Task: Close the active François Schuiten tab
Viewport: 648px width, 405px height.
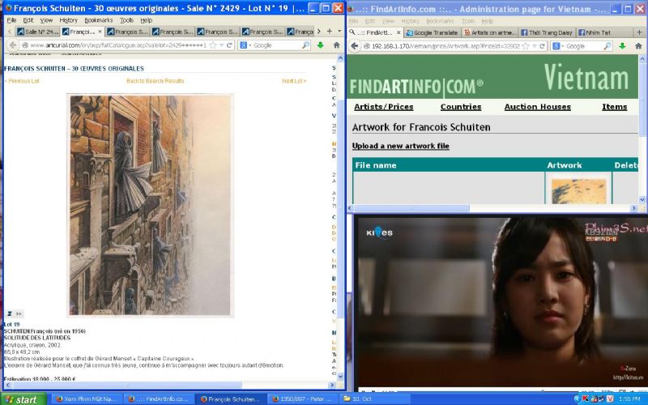Action: tap(99, 32)
